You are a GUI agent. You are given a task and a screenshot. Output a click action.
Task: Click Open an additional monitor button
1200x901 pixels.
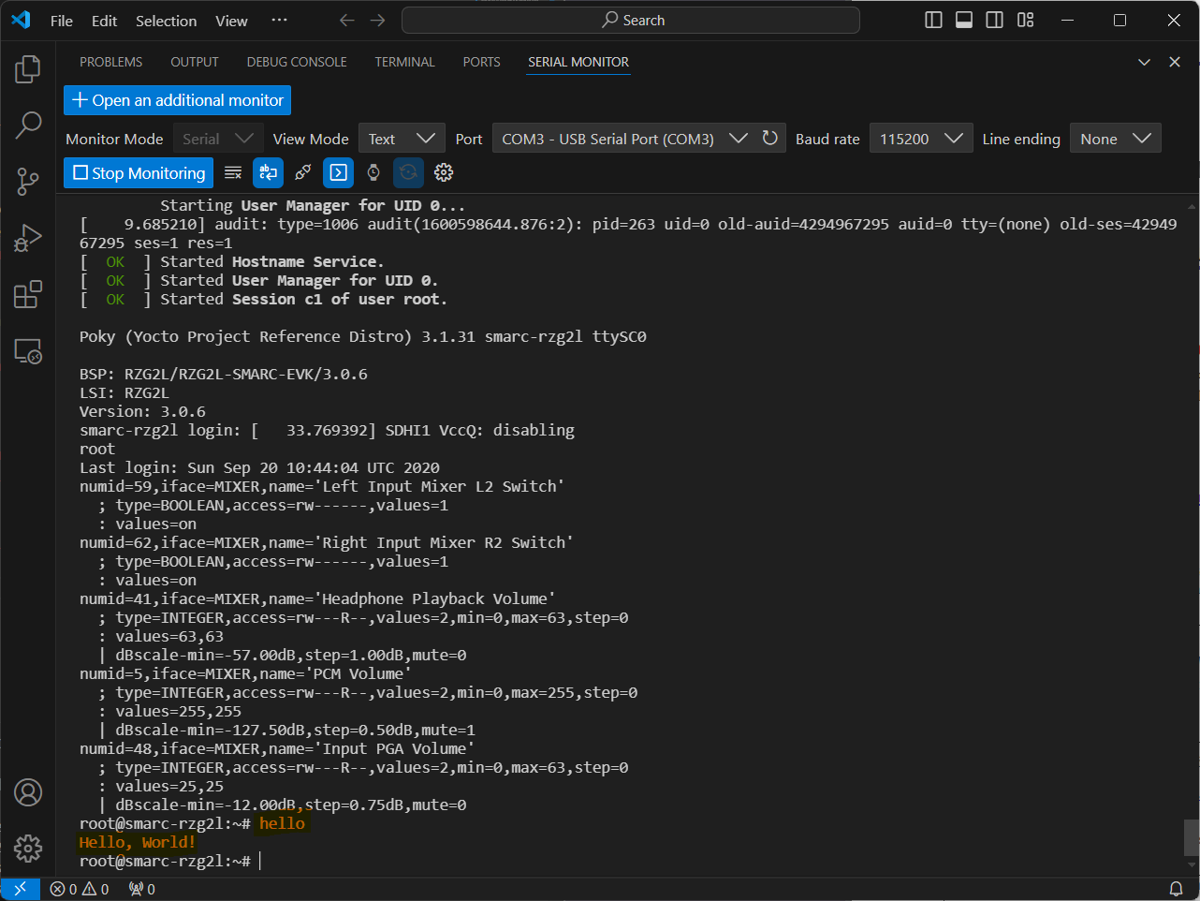click(x=177, y=100)
